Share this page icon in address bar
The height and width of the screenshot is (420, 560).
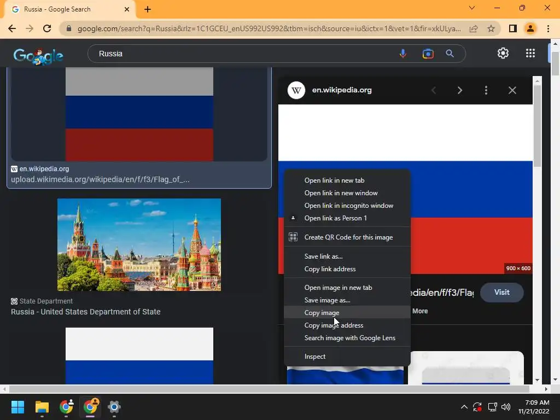coord(474,28)
